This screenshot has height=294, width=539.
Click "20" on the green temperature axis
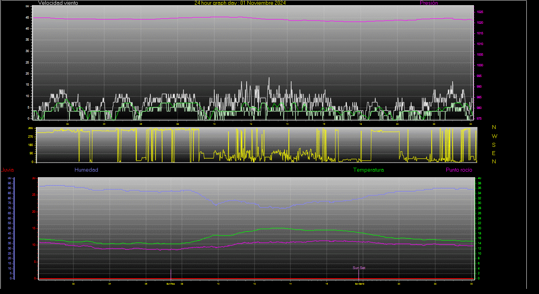(x=479, y=228)
